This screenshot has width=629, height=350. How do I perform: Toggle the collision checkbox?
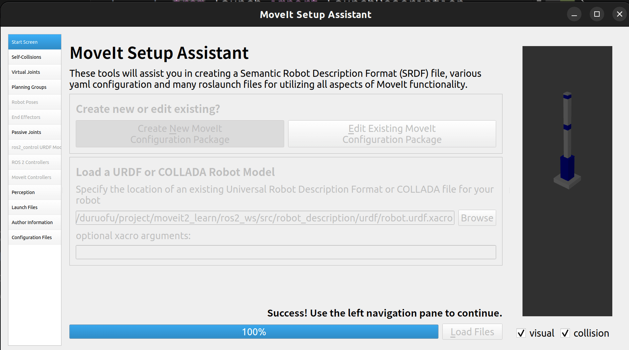point(565,333)
